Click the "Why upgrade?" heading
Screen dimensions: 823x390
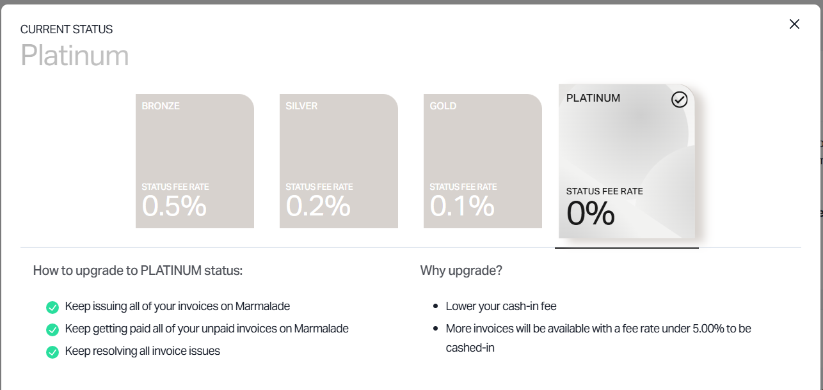(461, 270)
